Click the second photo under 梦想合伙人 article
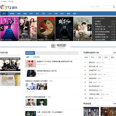Viewport: 116px width, 116px height. pyautogui.click(x=42, y=86)
